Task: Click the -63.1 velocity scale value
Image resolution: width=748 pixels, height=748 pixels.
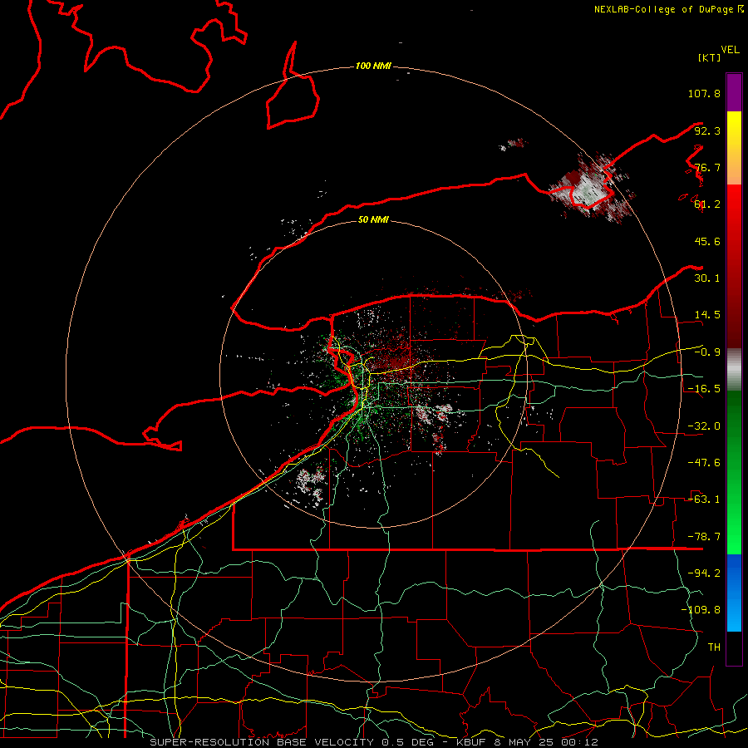Action: click(x=704, y=499)
